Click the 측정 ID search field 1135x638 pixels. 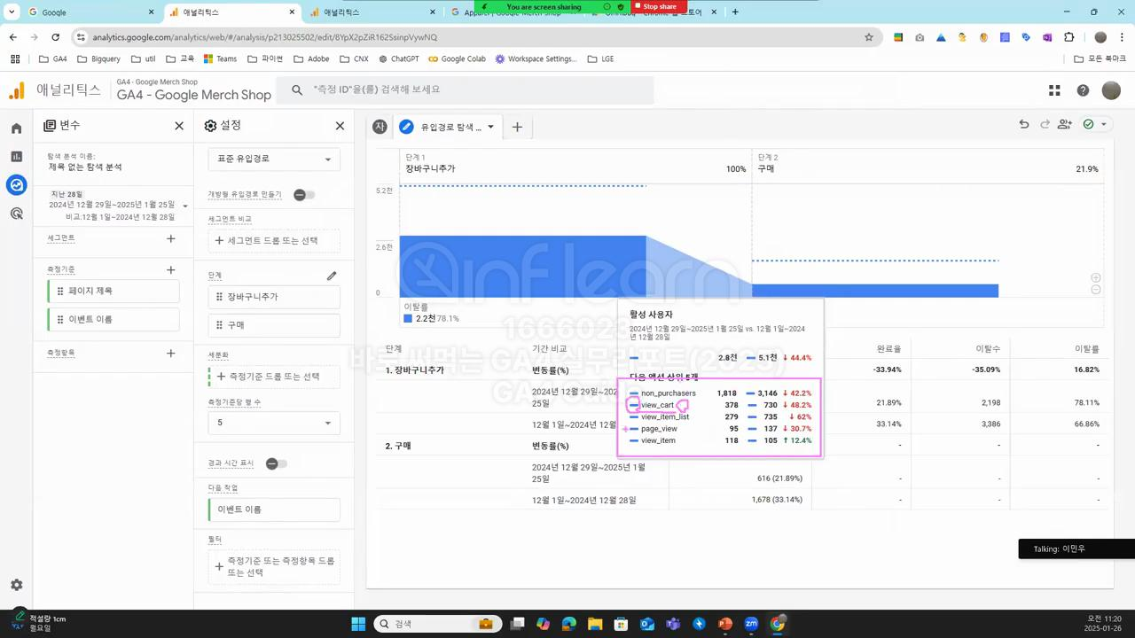(466, 90)
